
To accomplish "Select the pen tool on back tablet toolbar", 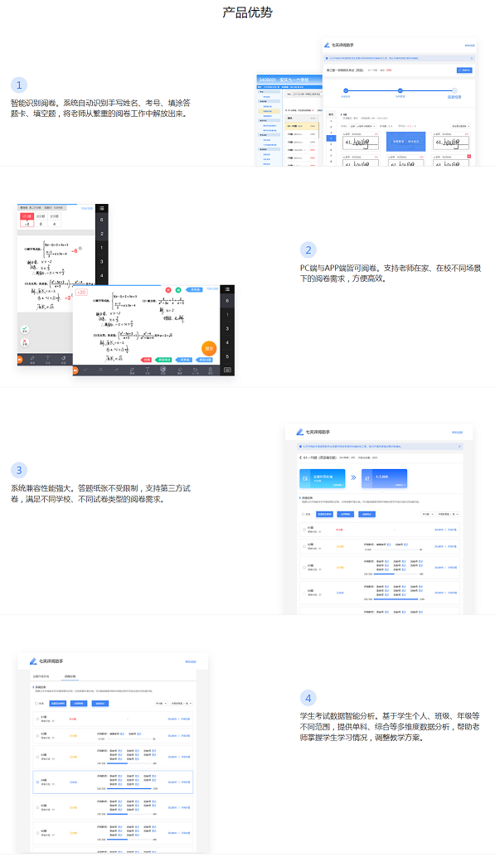I will tap(32, 360).
